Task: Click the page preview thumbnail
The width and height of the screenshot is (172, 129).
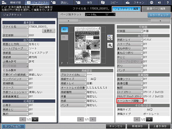Action: (x=87, y=45)
